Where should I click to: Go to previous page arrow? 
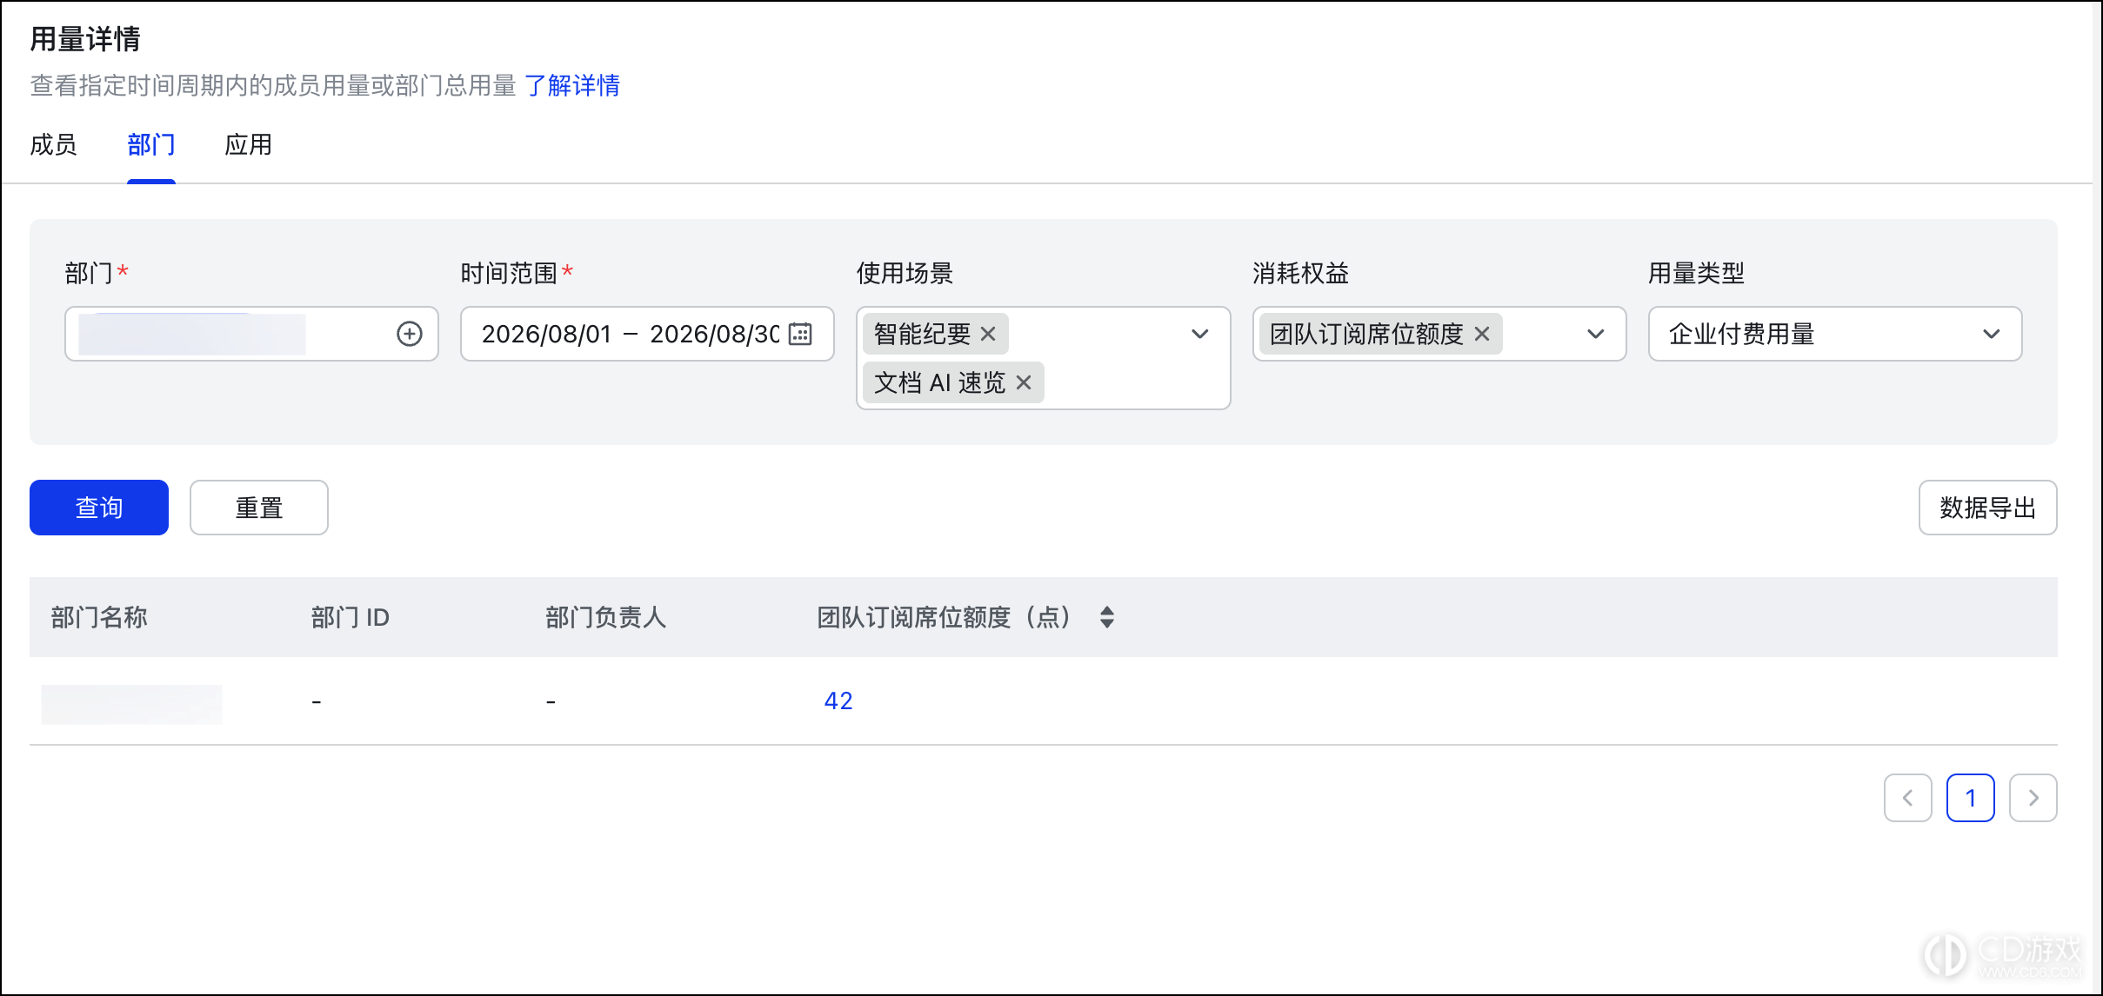click(x=1908, y=798)
